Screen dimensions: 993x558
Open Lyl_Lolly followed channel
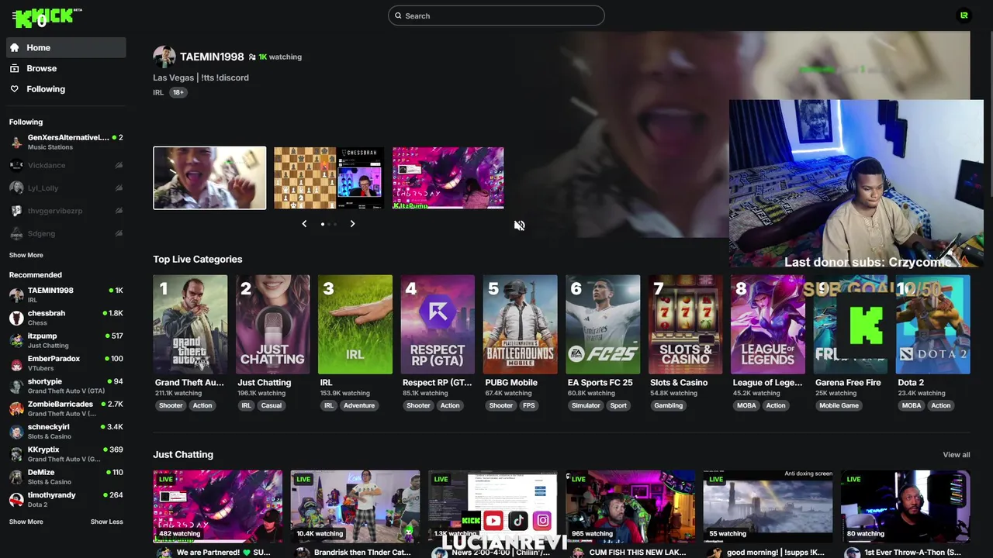tap(66, 188)
